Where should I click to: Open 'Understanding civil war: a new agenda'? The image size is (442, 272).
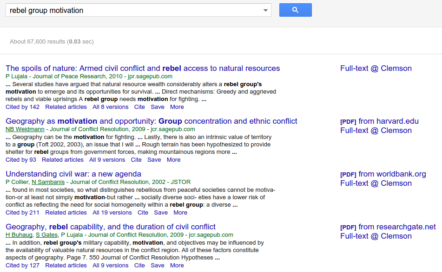(73, 174)
